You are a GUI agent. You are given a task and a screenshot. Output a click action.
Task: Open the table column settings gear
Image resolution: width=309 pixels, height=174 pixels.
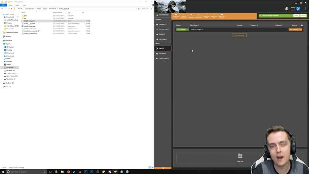[x=302, y=25]
